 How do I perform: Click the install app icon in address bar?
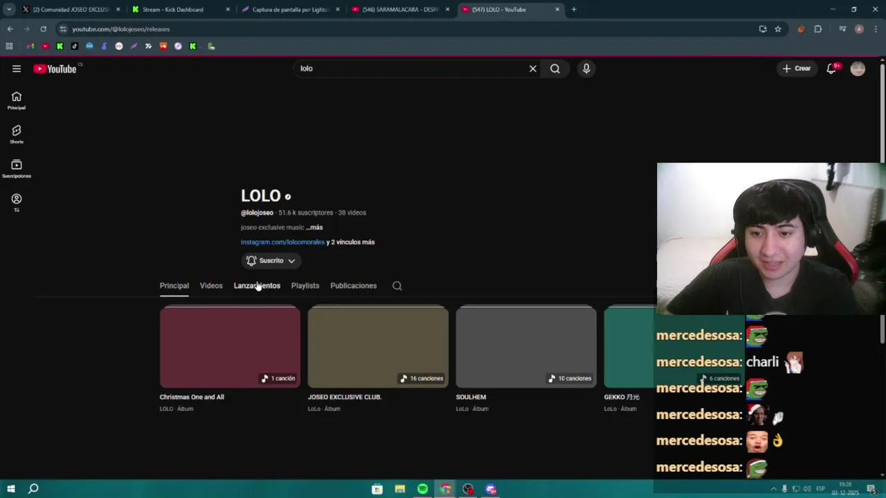(763, 29)
